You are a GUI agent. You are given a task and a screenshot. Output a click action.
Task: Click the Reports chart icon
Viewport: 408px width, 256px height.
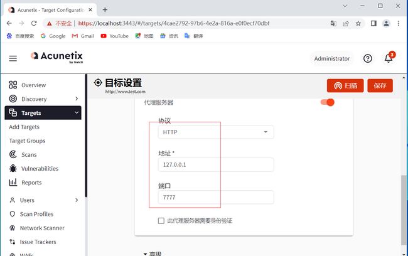13,182
